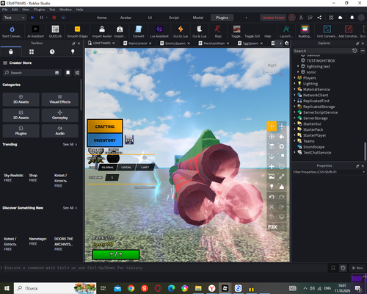Start playtest with the Play button
The height and width of the screenshot is (294, 367).
coord(32,18)
